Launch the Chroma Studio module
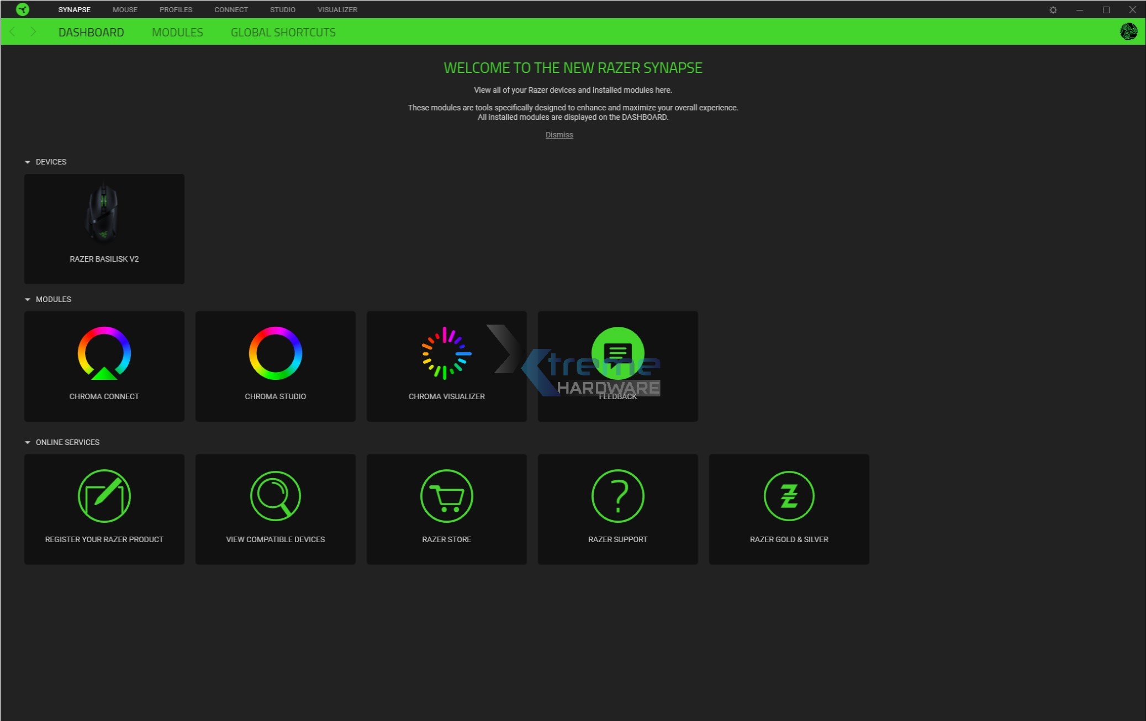The width and height of the screenshot is (1146, 721). click(x=275, y=366)
